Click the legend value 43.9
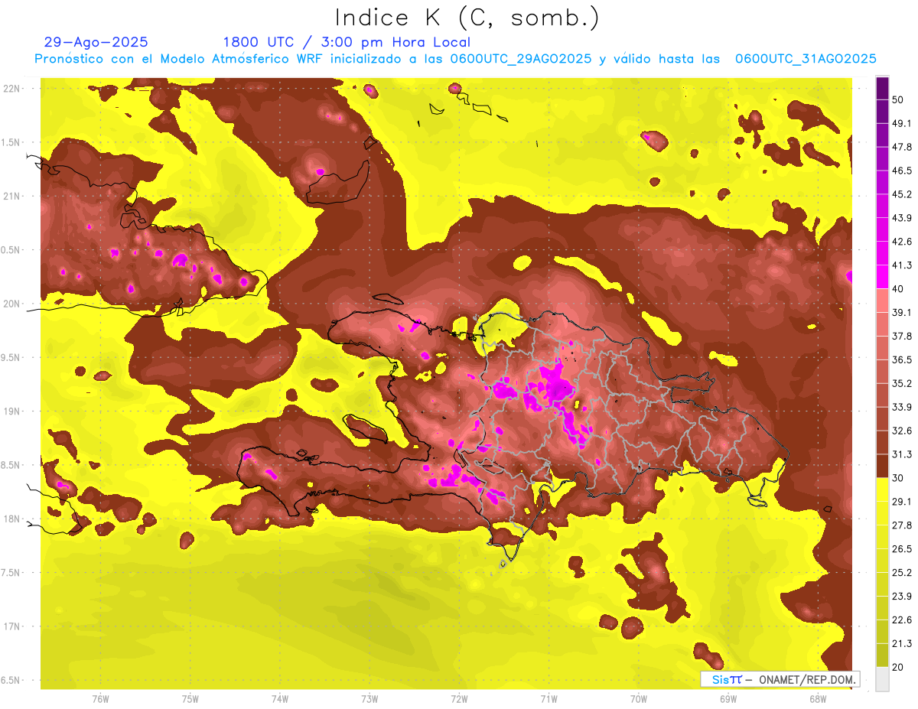Viewport: 918px width, 709px height. [902, 218]
